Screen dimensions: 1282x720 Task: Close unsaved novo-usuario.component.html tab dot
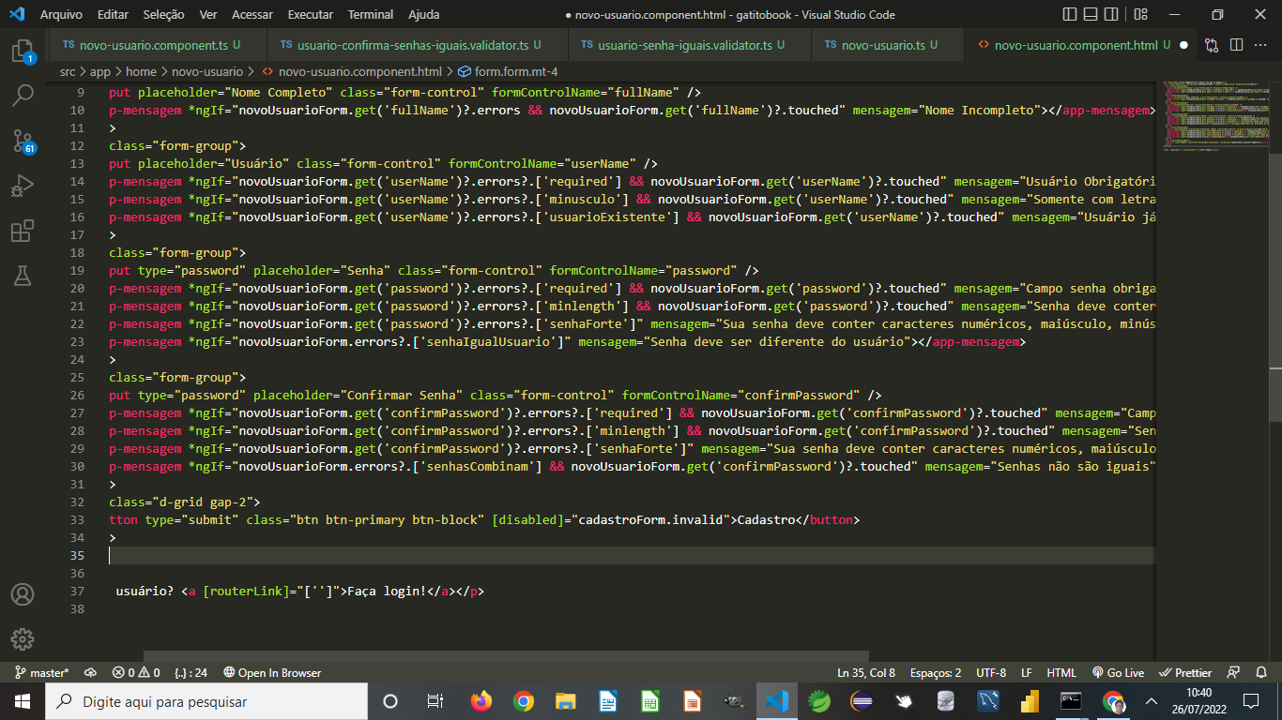pyautogui.click(x=1183, y=45)
